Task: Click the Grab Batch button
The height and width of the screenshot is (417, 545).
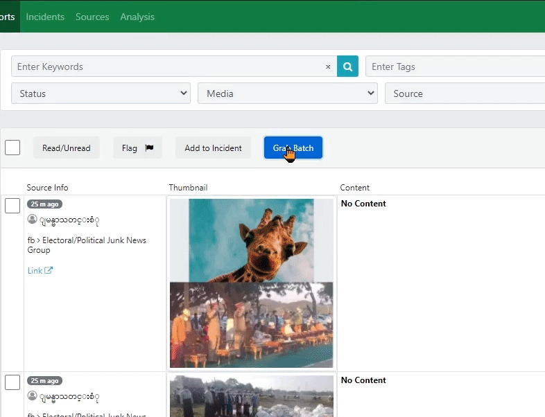Action: point(293,148)
